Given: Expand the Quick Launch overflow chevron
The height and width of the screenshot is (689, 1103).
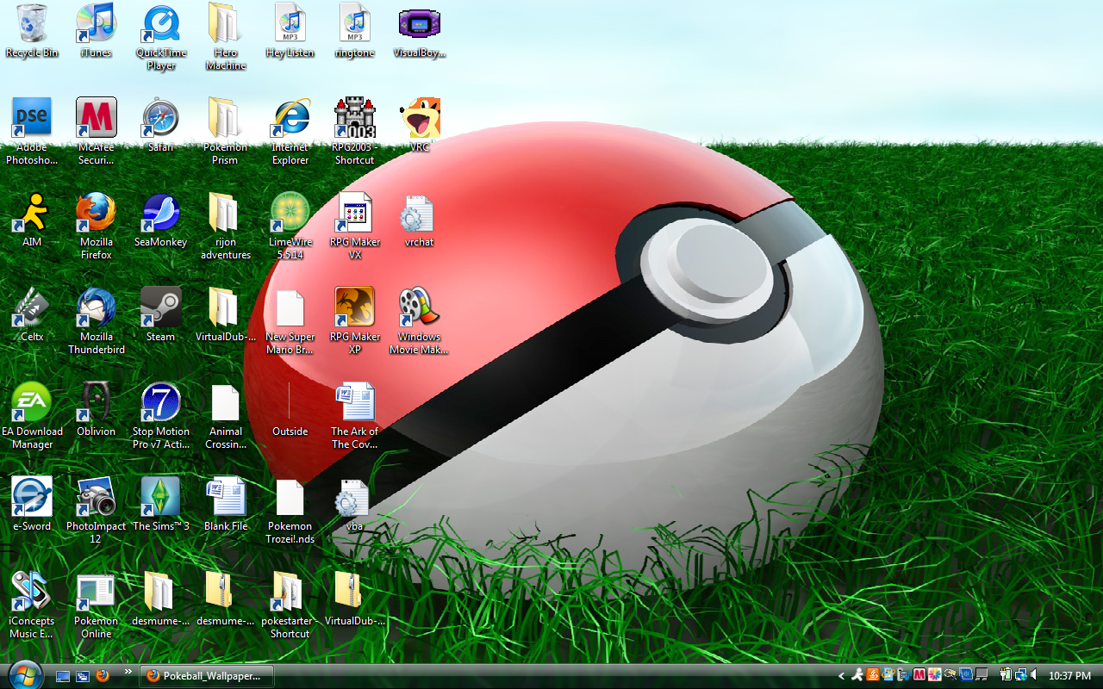Looking at the screenshot, I should tap(128, 672).
